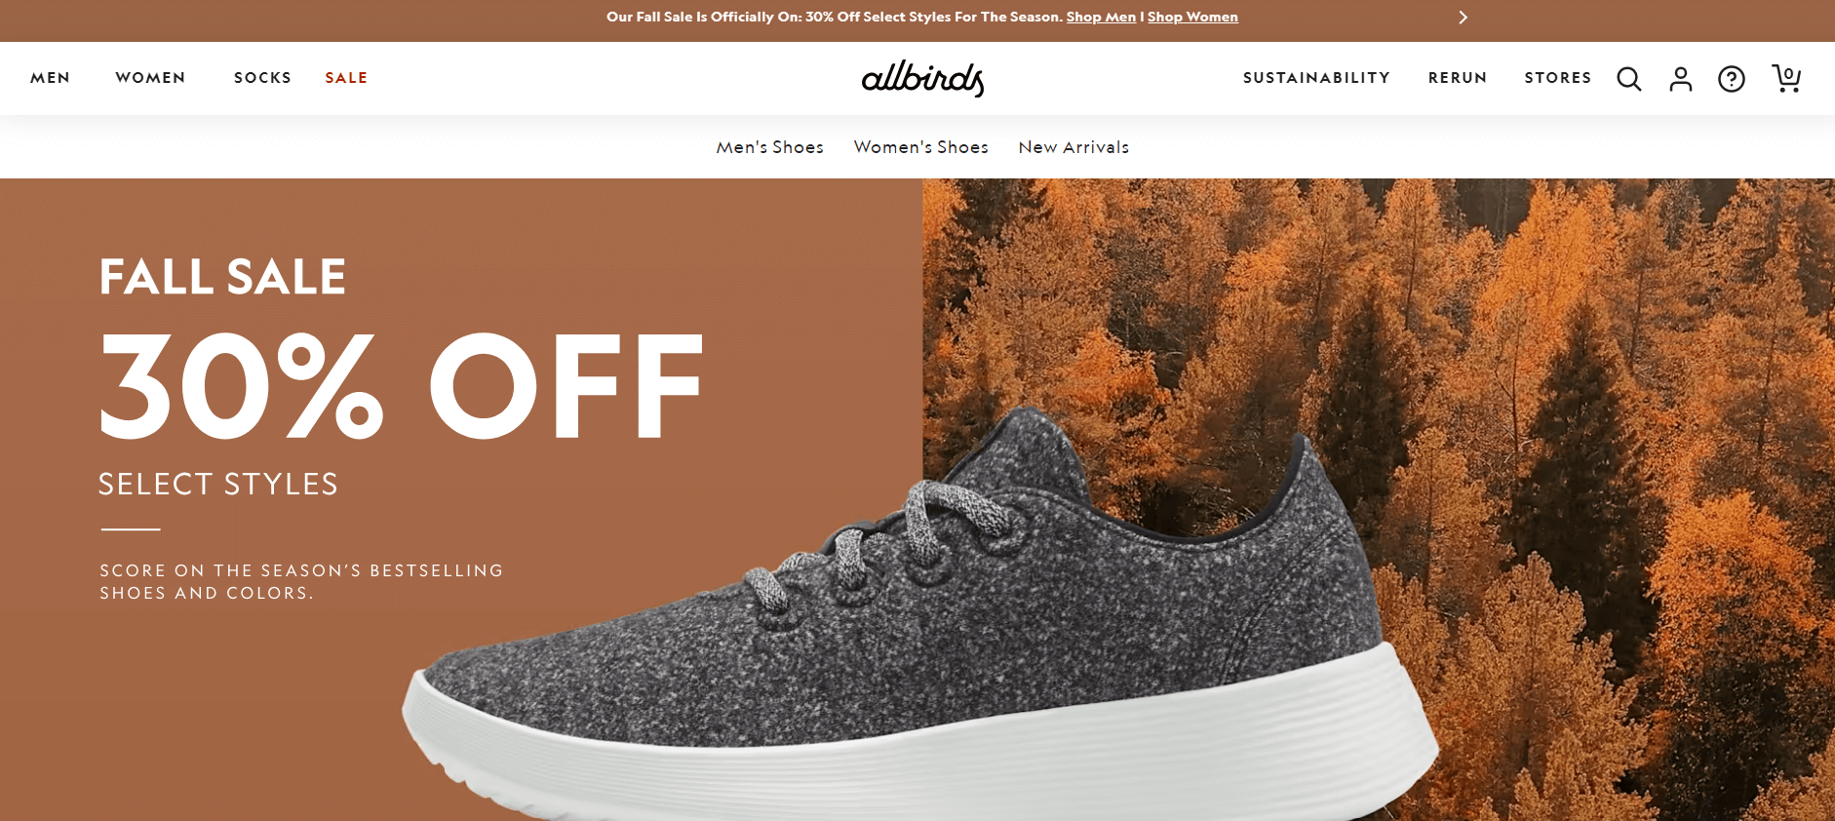The image size is (1835, 821).
Task: Open the Women menu
Action: [150, 78]
